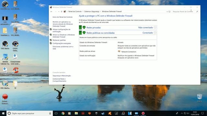207x116 pixels.
Task: Click the microphone icon in taskbar search
Action: click(50, 113)
